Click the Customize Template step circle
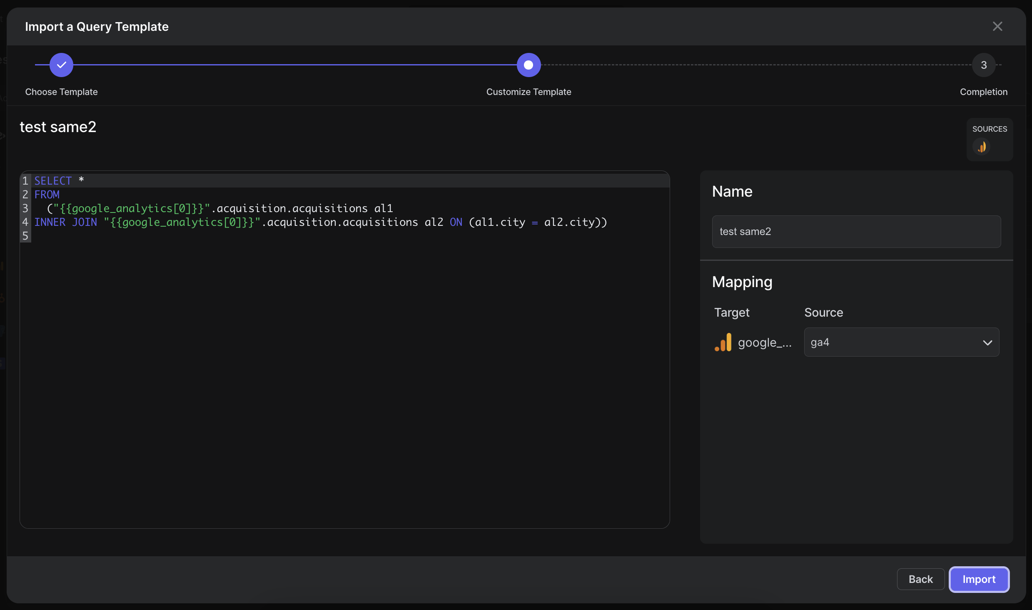This screenshot has width=1032, height=610. pos(528,65)
